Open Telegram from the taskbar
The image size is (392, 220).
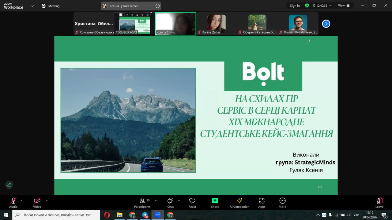pos(145,215)
